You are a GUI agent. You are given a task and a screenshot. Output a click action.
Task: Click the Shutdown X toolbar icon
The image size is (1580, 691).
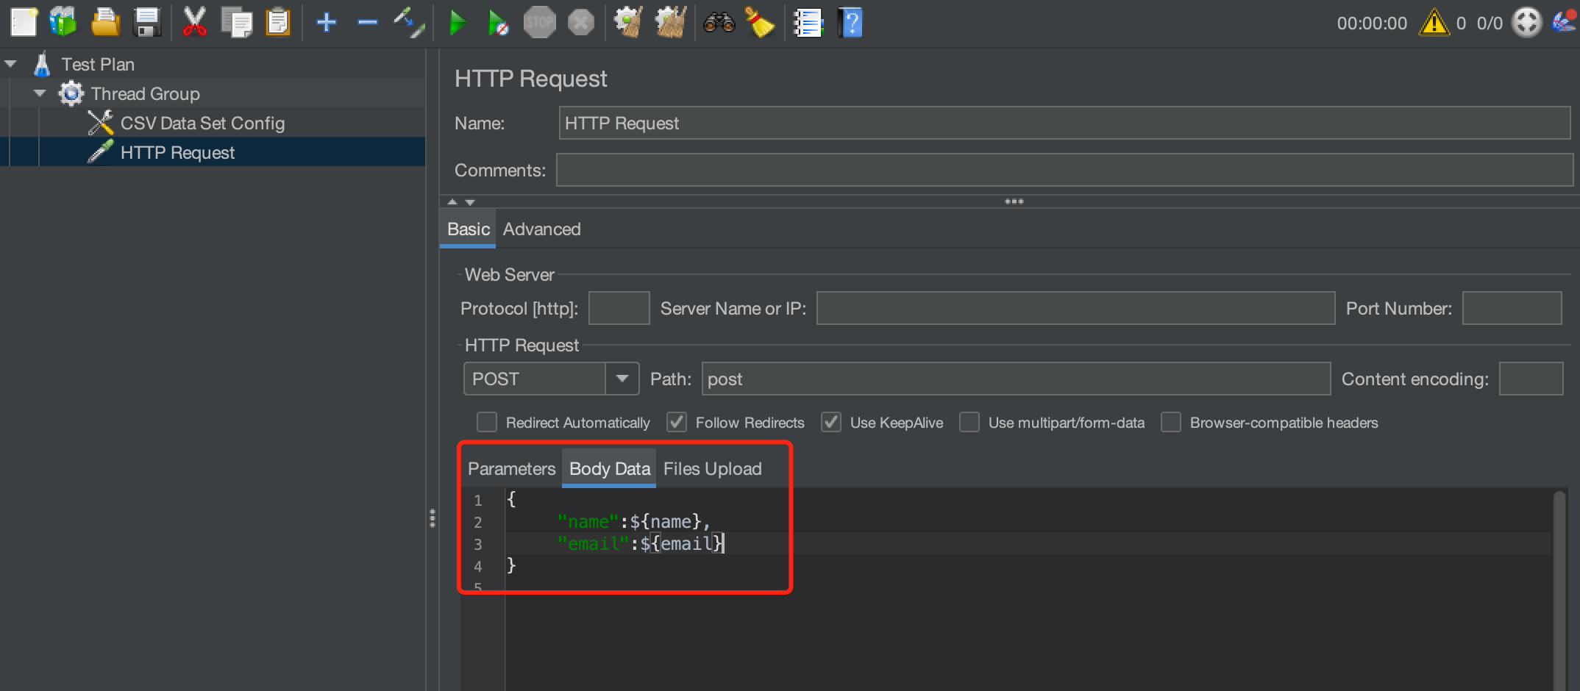581,22
